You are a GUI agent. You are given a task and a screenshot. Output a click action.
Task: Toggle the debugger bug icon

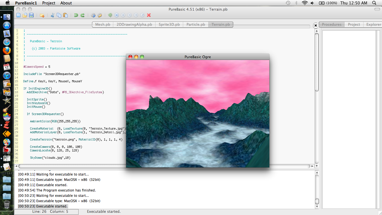(110, 15)
